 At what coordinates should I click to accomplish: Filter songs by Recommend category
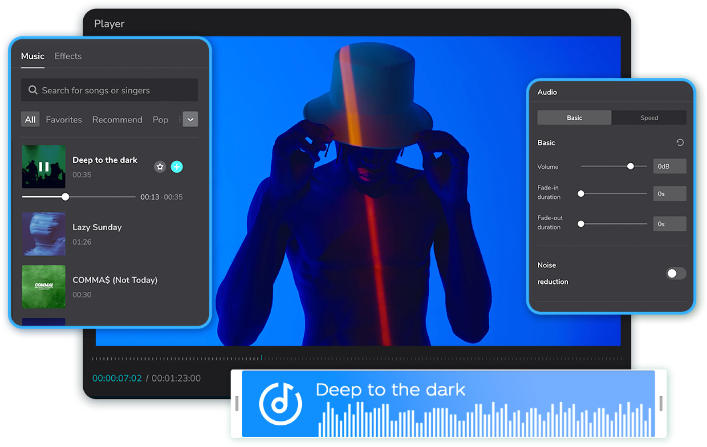pyautogui.click(x=117, y=120)
